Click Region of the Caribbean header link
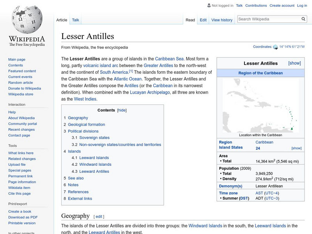Viewport: 312px width, 234px height. pos(261,73)
